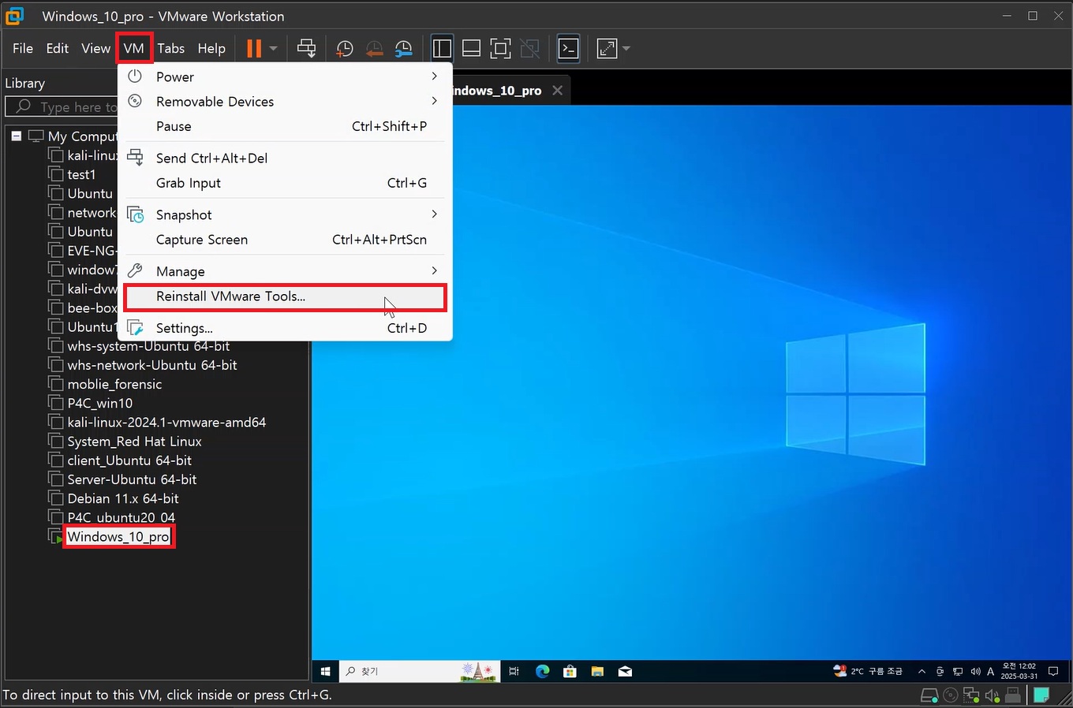Screen dimensions: 1073x708
Task: Click the guest weather widget 2°C
Action: tap(868, 672)
